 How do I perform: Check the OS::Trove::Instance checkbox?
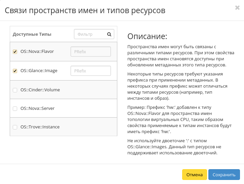[15, 127]
